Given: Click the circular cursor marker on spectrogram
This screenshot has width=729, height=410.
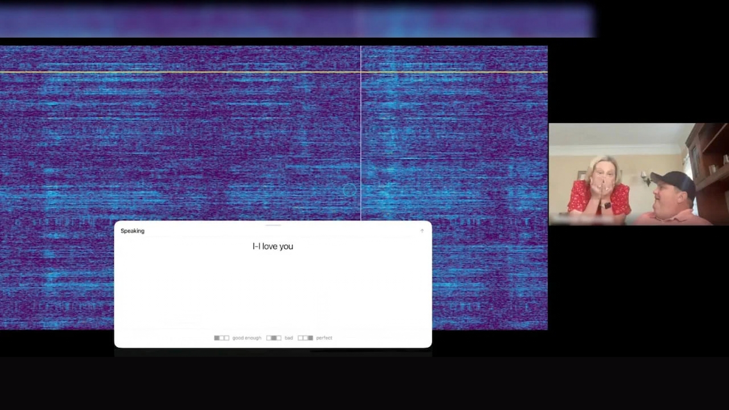Looking at the screenshot, I should pos(350,190).
